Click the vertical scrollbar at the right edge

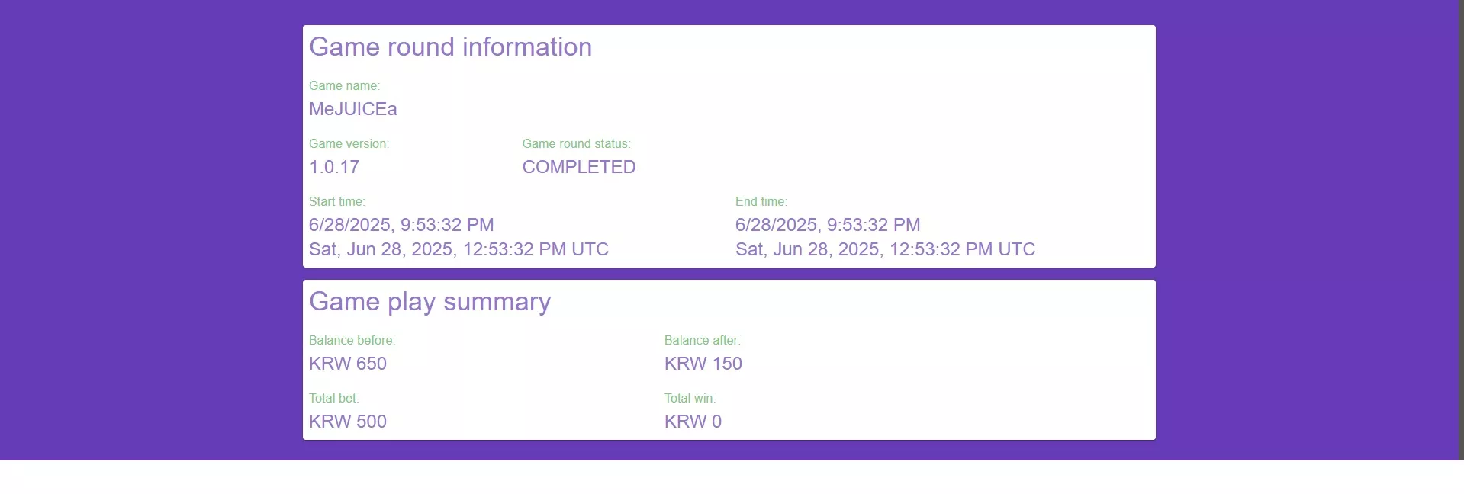(1461, 229)
